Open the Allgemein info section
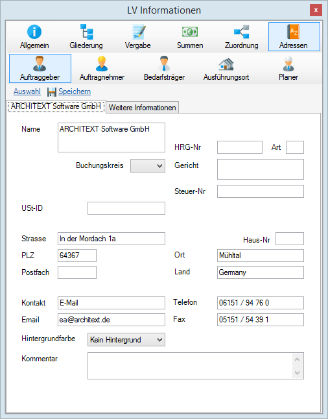Viewport: 328px width, 419px height. [x=34, y=37]
